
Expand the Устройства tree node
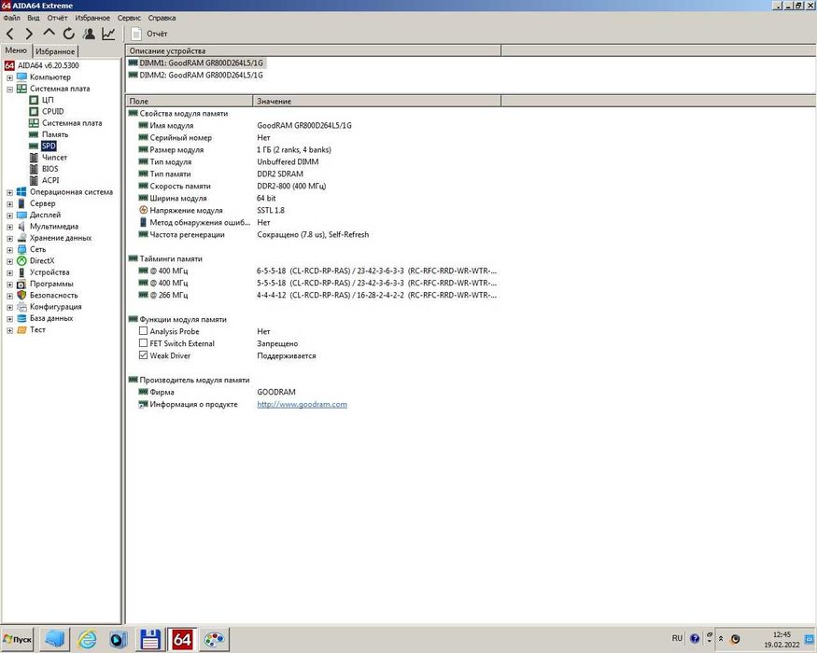(9, 273)
